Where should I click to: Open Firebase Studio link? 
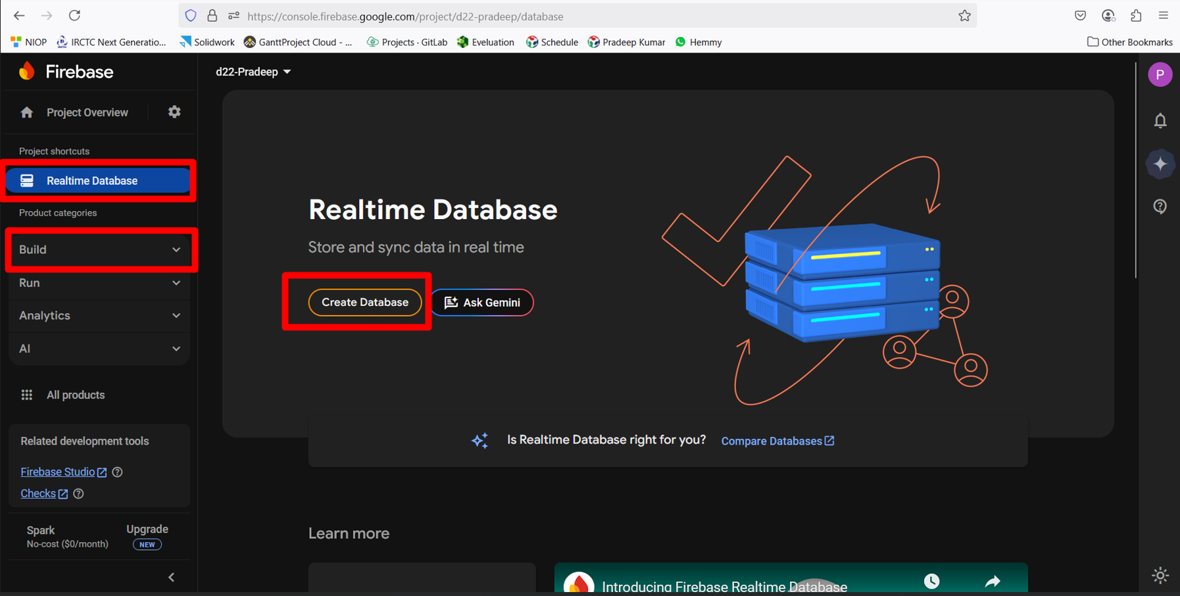63,472
